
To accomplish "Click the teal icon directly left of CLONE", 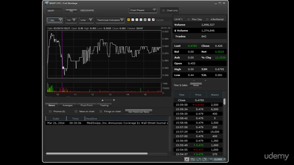I will coord(210,159).
